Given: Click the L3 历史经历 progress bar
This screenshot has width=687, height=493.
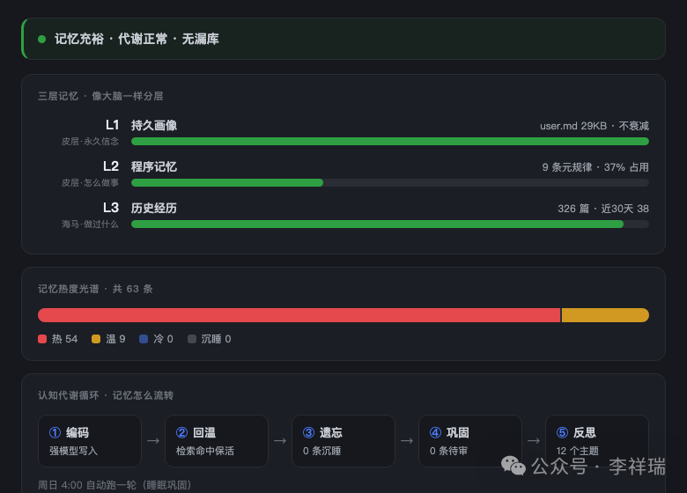Looking at the screenshot, I should coord(390,224).
